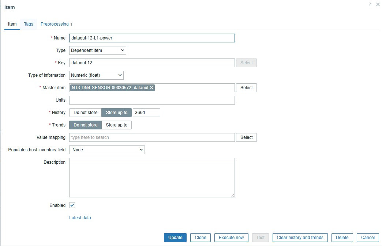Toggle the Enabled checkbox
The height and width of the screenshot is (246, 382).
tap(72, 205)
